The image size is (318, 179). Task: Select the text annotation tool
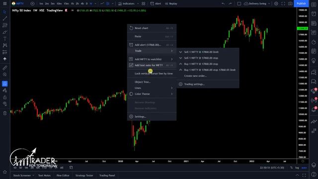[x=4, y=39]
